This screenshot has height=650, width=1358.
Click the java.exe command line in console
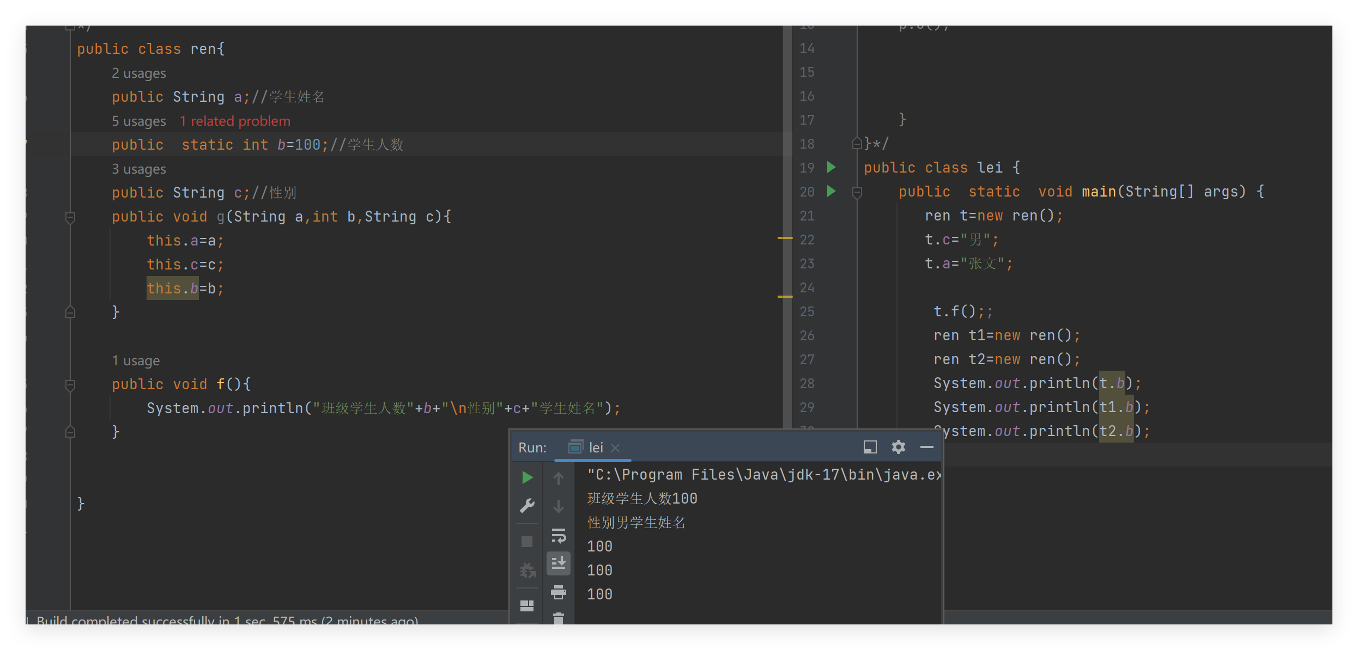pos(764,475)
